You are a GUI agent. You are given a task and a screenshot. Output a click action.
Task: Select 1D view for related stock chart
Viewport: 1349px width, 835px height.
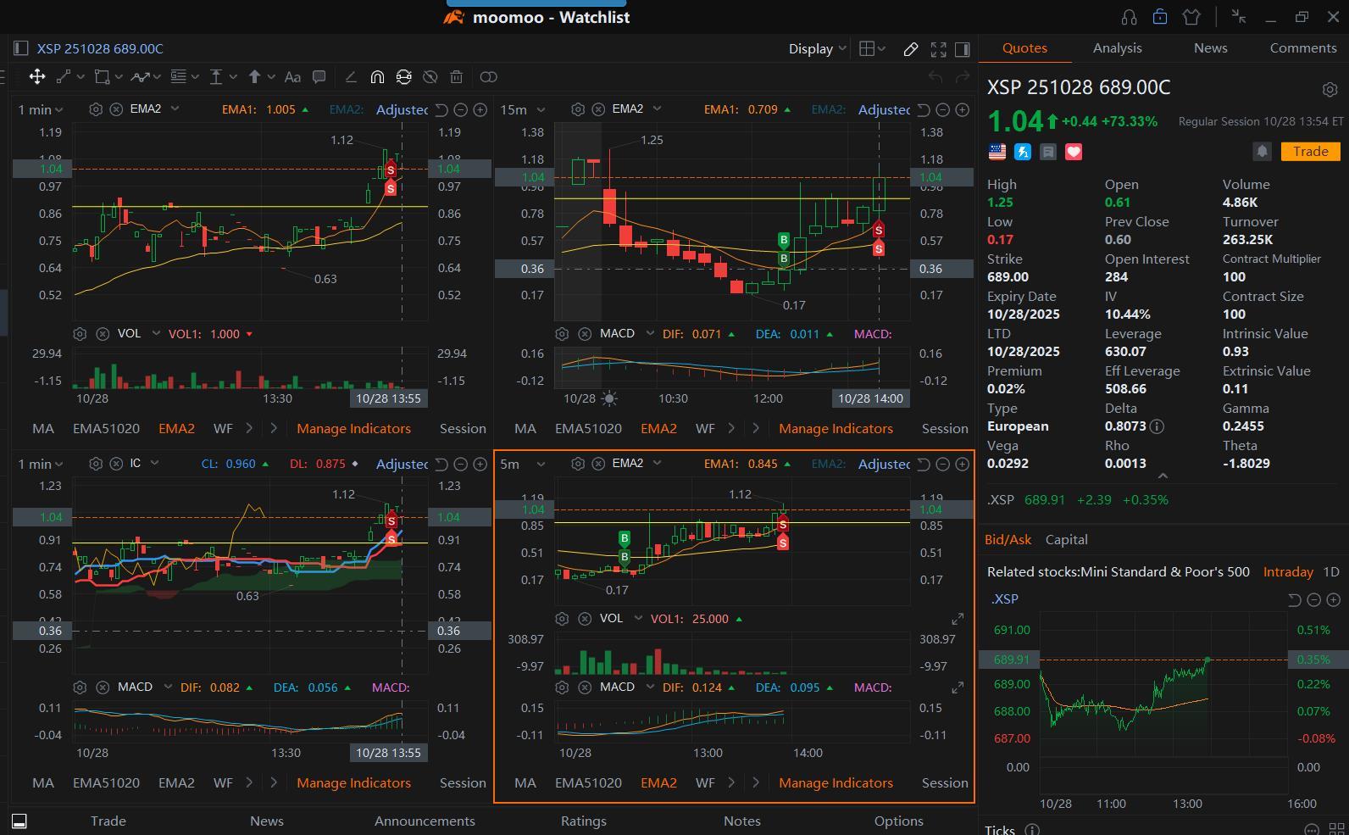coord(1330,572)
